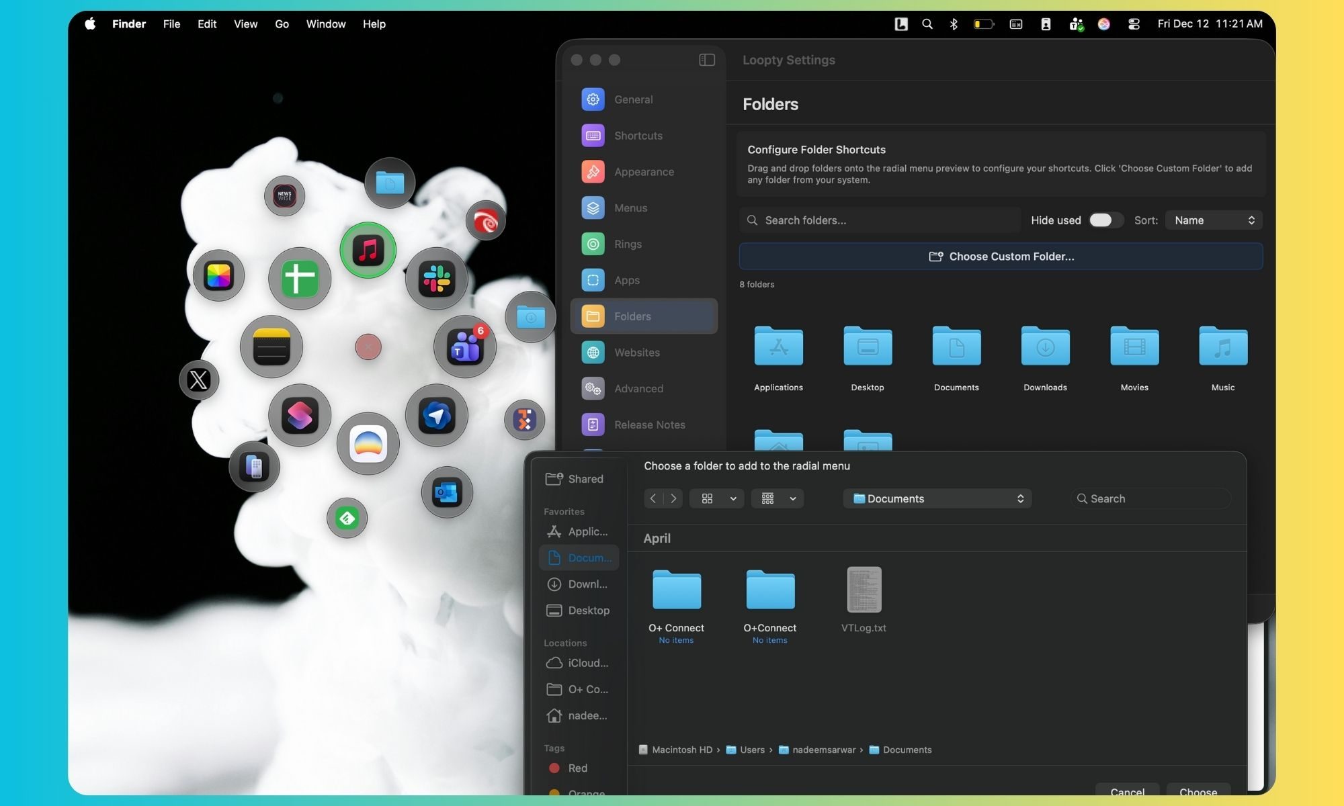This screenshot has width=1344, height=806.
Task: Click the Slack icon in radial menu
Action: click(x=437, y=279)
